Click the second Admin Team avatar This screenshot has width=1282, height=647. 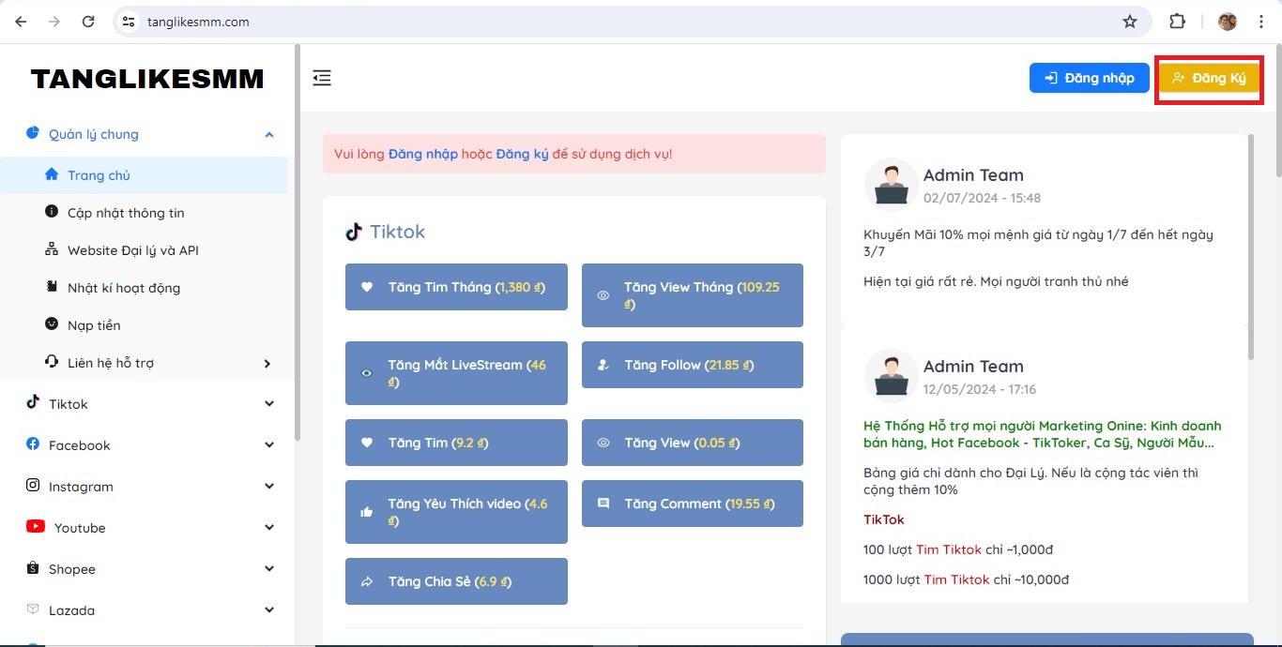pos(891,376)
